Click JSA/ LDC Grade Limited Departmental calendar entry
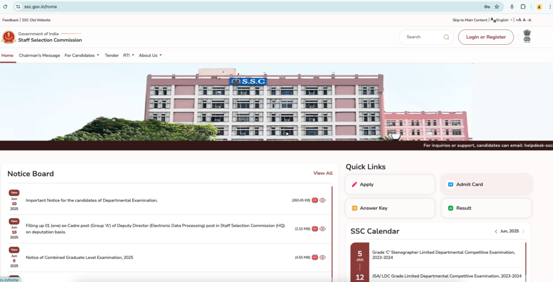This screenshot has width=553, height=282. [x=447, y=276]
